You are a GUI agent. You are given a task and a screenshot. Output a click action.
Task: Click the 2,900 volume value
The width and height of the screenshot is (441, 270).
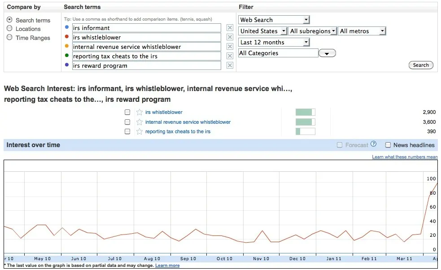429,112
